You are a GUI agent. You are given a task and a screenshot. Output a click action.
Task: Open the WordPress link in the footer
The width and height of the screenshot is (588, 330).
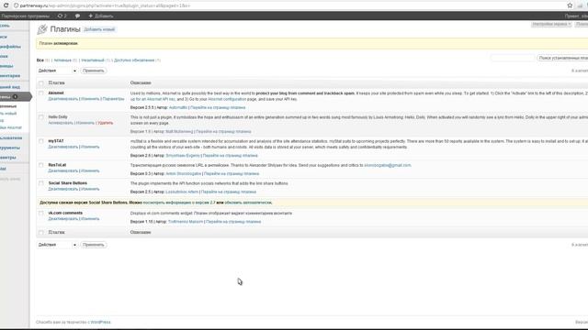100,322
